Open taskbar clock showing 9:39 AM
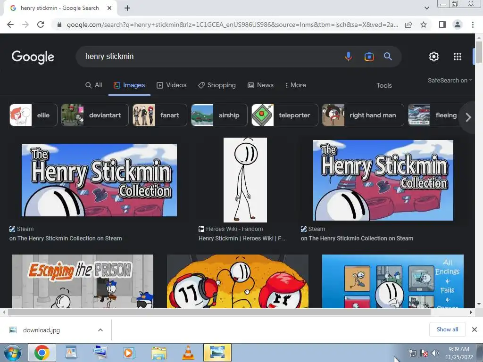The image size is (483, 362). pyautogui.click(x=459, y=353)
